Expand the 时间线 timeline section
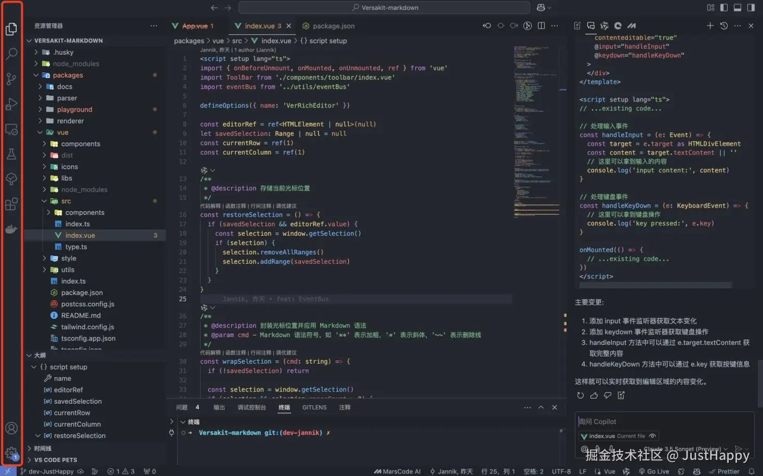Screen dimensions: 763x476 [x=95, y=448]
